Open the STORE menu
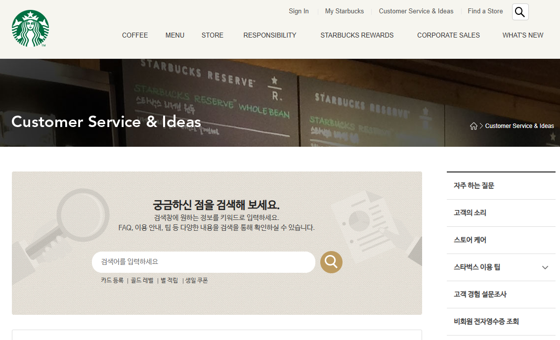560x340 pixels. 212,36
